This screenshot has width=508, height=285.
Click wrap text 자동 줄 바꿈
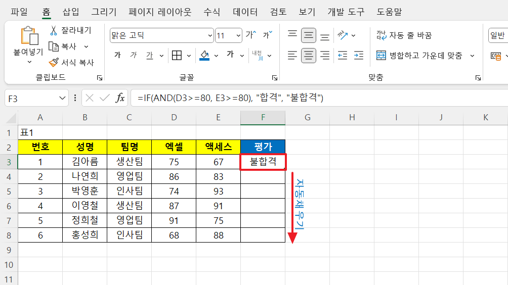tap(404, 35)
